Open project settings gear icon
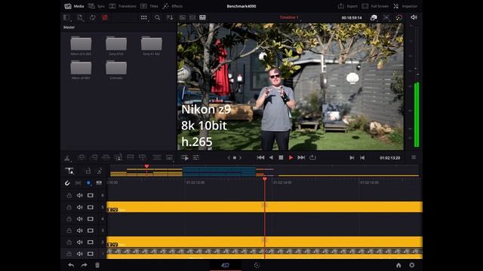The width and height of the screenshot is (483, 271). pos(412,265)
